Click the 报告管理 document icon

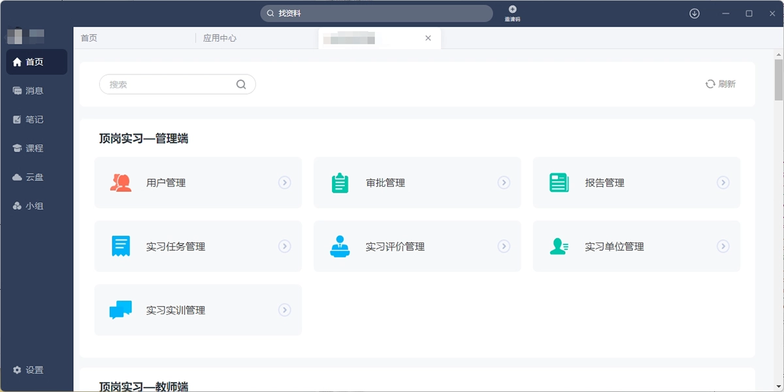(559, 182)
